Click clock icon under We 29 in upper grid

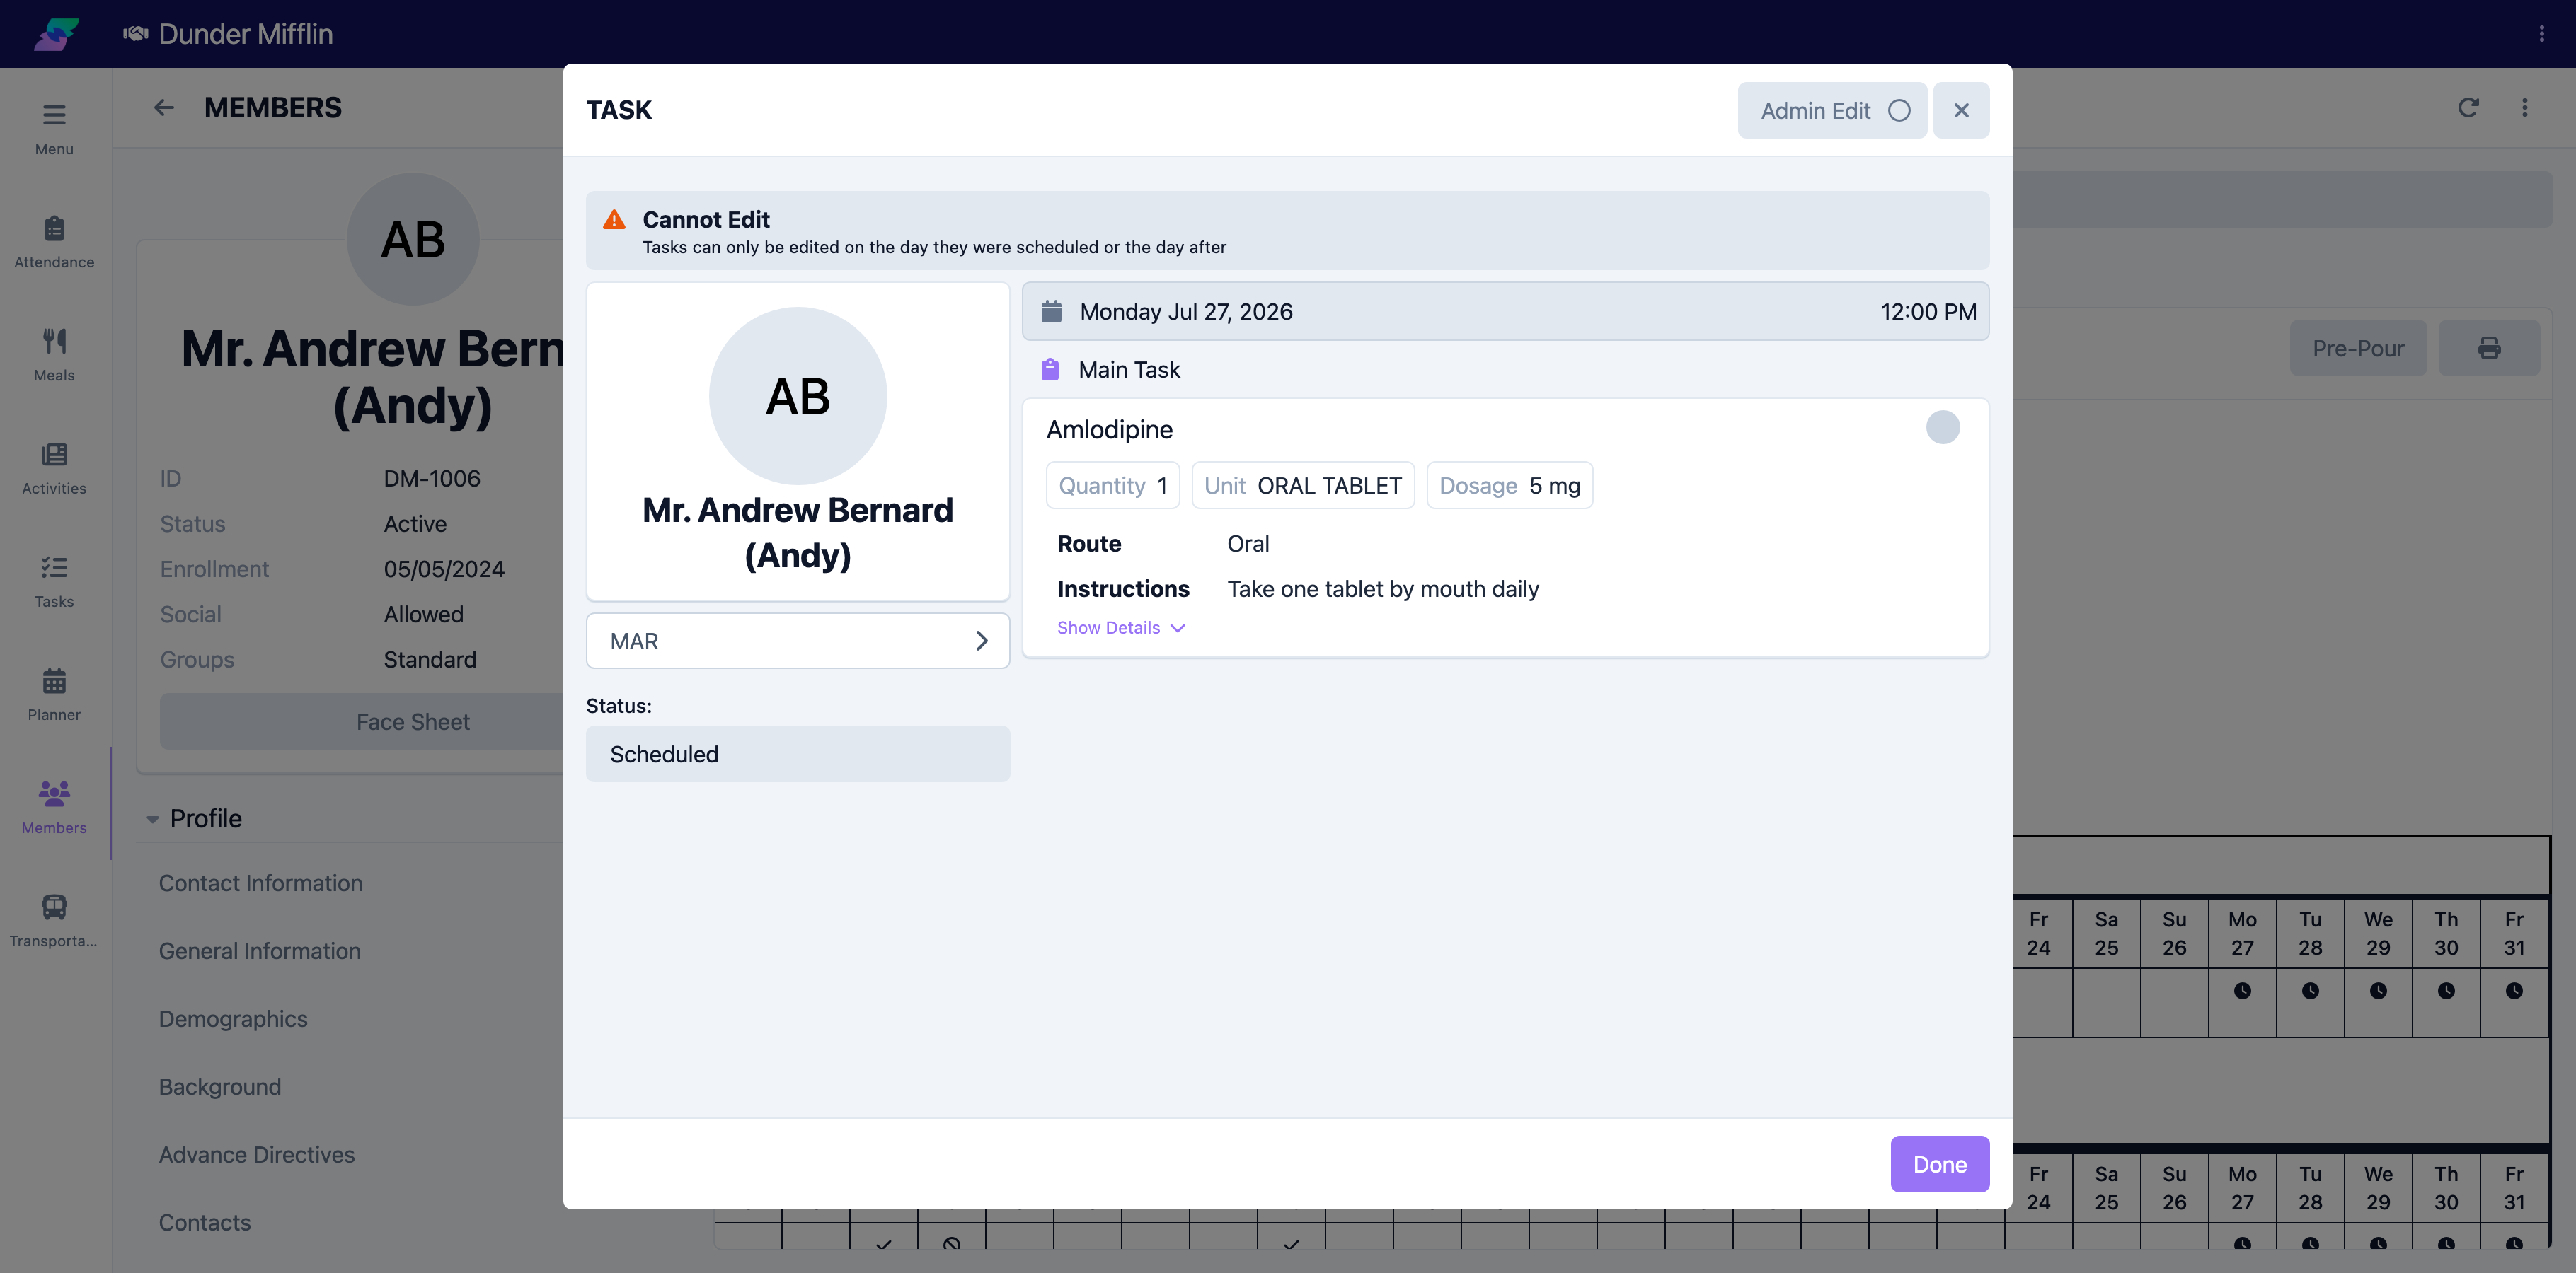2378,992
